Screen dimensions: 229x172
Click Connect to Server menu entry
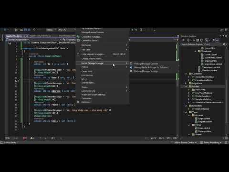pos(90,41)
